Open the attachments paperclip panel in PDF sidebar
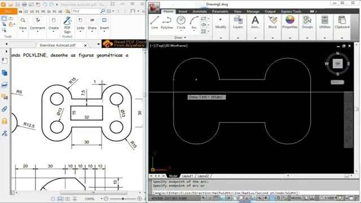 (5, 109)
